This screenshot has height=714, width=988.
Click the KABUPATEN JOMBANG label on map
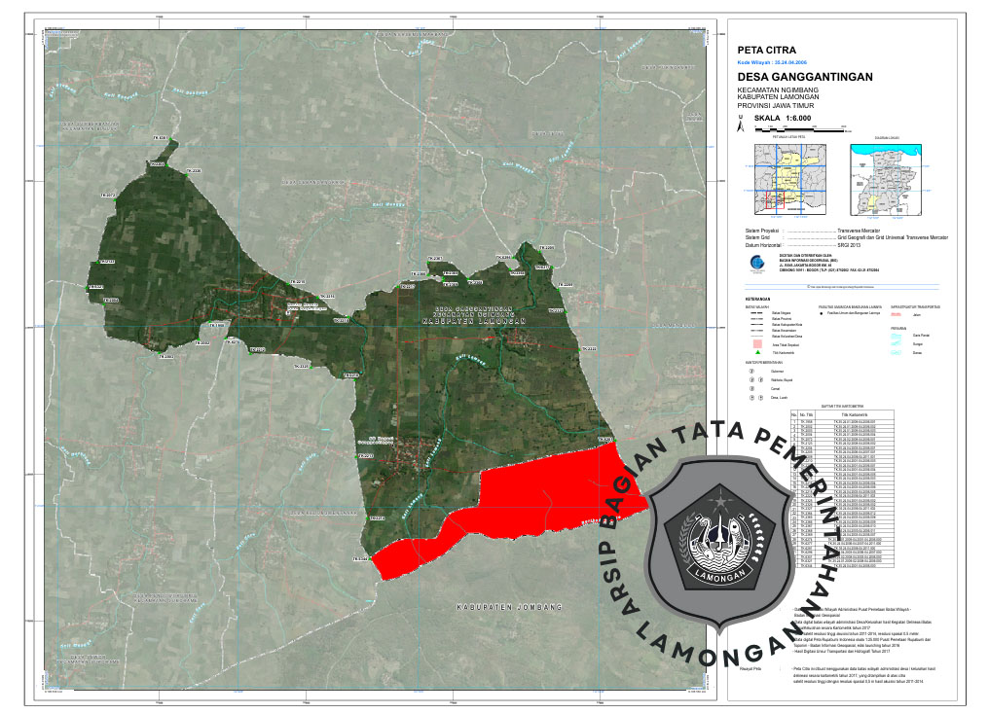(x=509, y=608)
